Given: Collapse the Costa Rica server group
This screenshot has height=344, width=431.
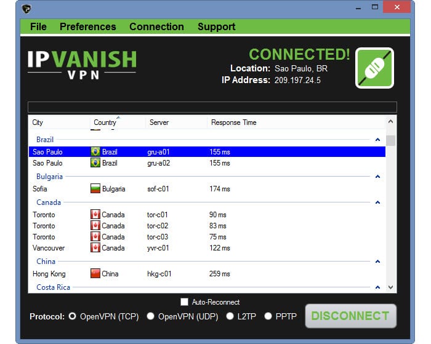Looking at the screenshot, I should [377, 287].
